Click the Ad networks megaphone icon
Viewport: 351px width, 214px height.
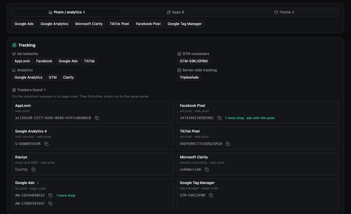click(x=14, y=54)
